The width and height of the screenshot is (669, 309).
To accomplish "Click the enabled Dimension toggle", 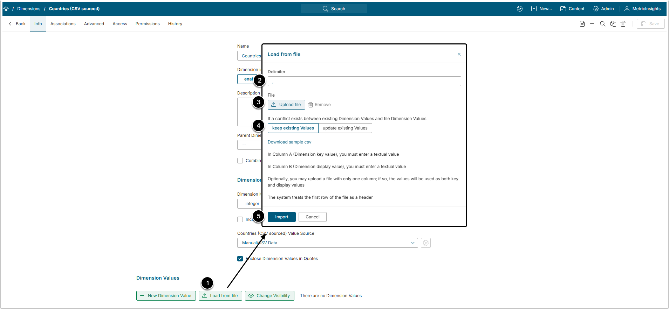I will click(x=247, y=79).
